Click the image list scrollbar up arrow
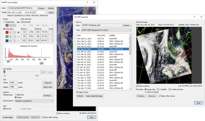This screenshot has width=205, height=121. [x=130, y=35]
